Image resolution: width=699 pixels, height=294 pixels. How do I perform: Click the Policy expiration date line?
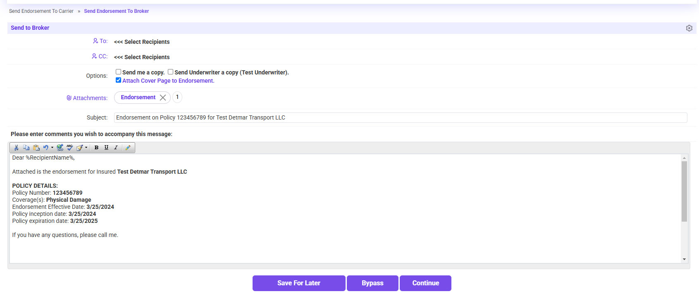pos(55,221)
